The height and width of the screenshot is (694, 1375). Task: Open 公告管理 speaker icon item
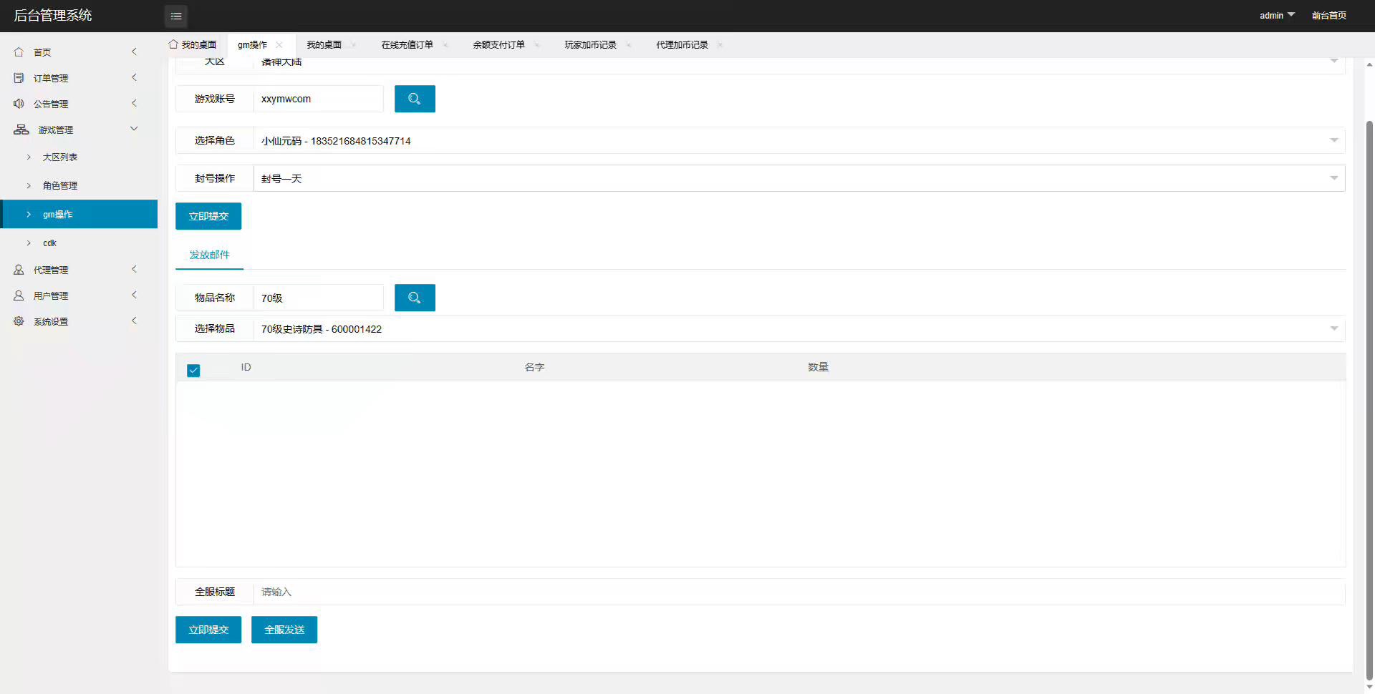pyautogui.click(x=19, y=104)
